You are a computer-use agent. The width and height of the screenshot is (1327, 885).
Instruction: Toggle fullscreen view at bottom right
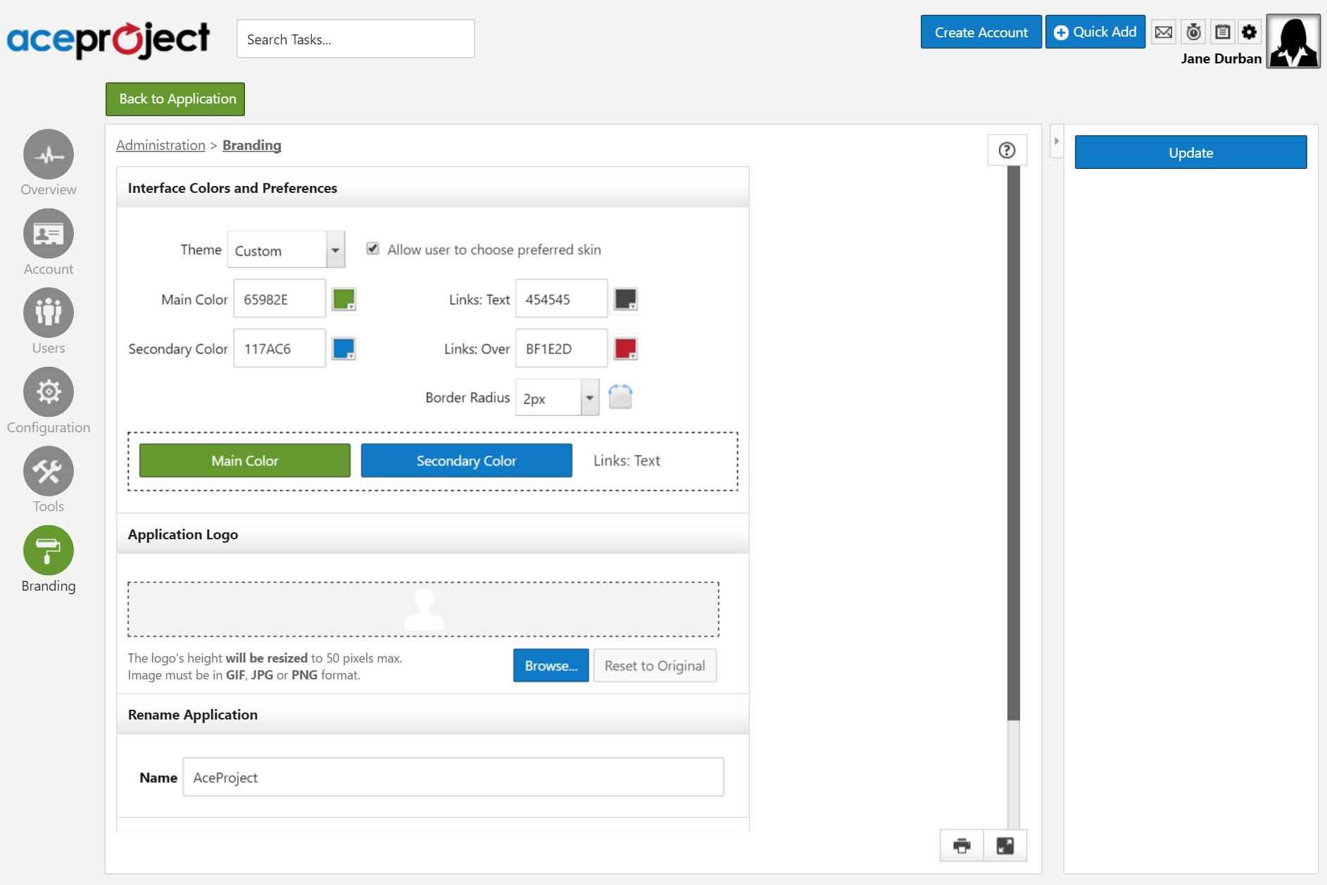coord(1005,846)
